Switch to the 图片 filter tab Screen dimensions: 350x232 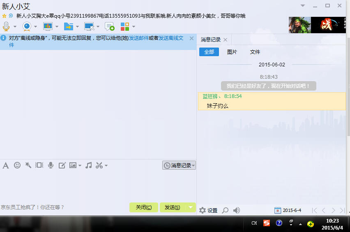click(232, 52)
